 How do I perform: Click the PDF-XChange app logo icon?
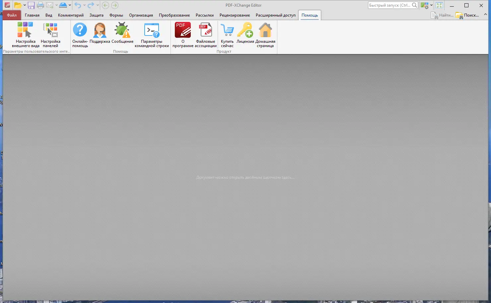pos(7,5)
